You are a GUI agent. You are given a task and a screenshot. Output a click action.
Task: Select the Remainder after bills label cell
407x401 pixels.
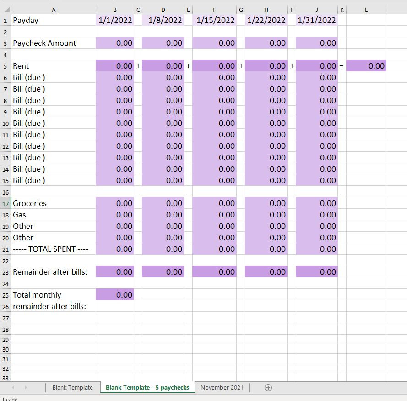click(54, 272)
